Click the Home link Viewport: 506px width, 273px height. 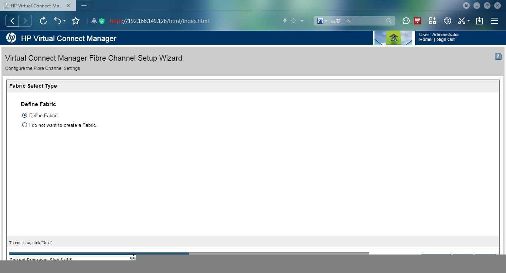(x=425, y=40)
